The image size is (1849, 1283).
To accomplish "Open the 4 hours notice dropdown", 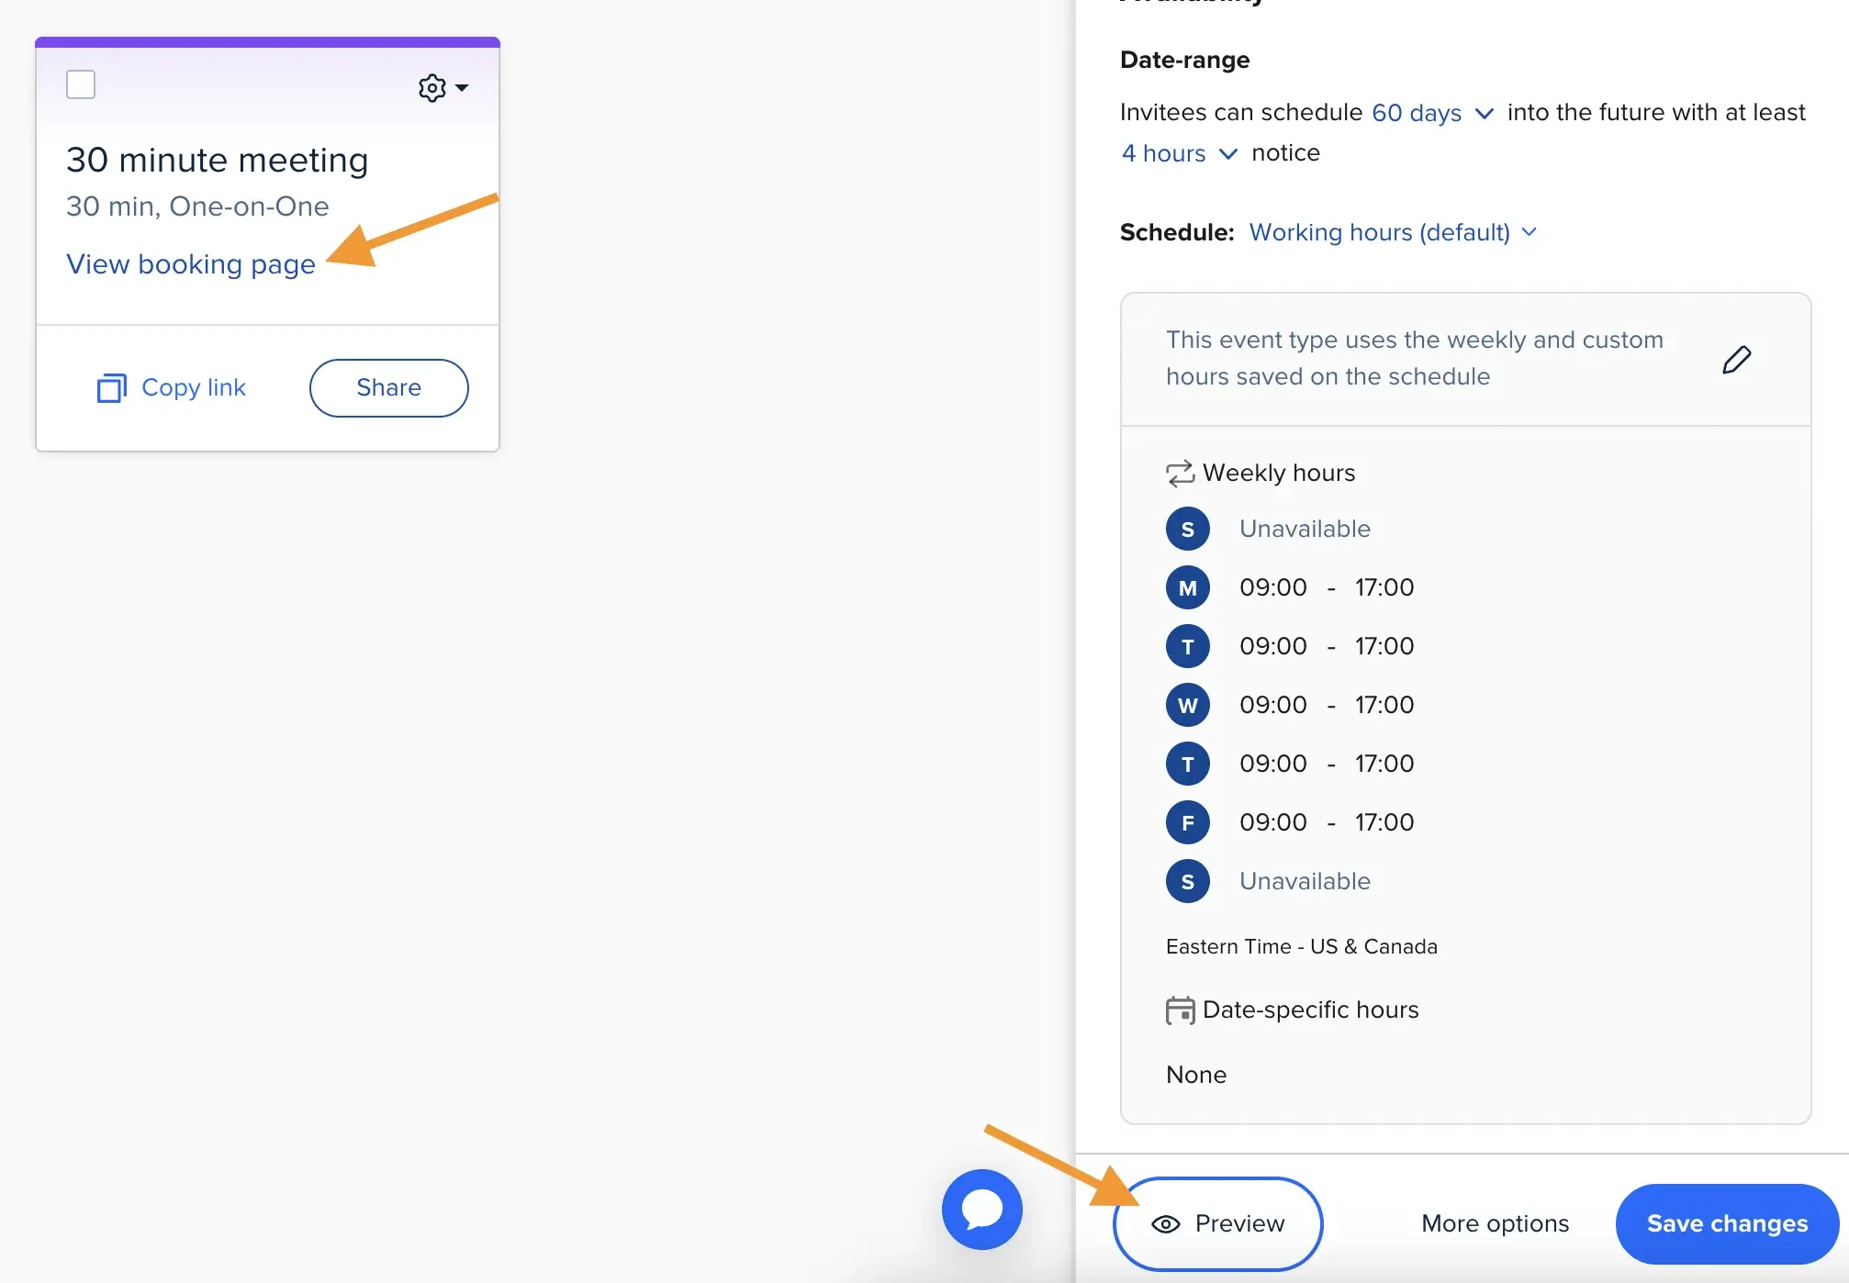I will (1179, 153).
